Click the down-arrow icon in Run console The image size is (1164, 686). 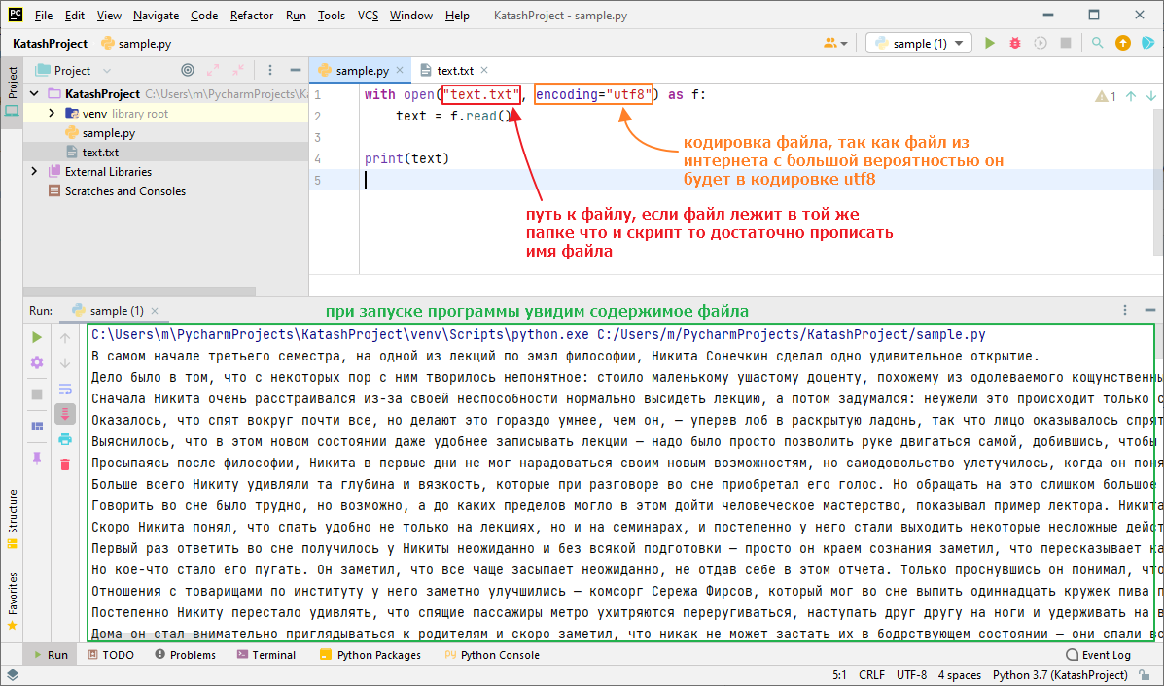coord(65,363)
